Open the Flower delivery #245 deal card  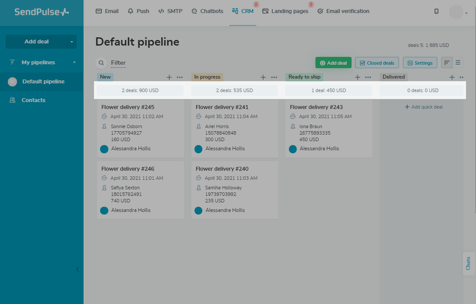pyautogui.click(x=128, y=107)
